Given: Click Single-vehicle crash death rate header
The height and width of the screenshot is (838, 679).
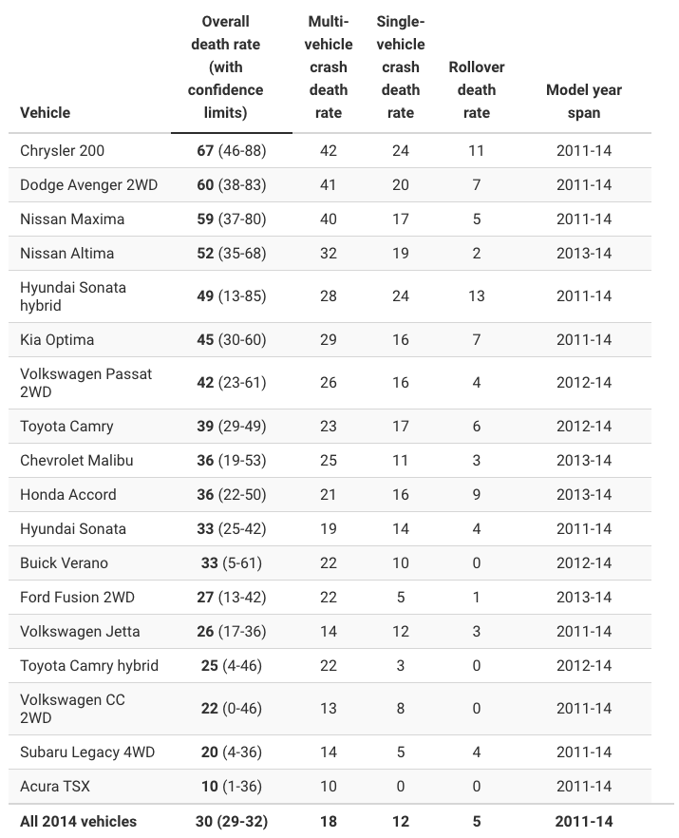Looking at the screenshot, I should pyautogui.click(x=401, y=67).
